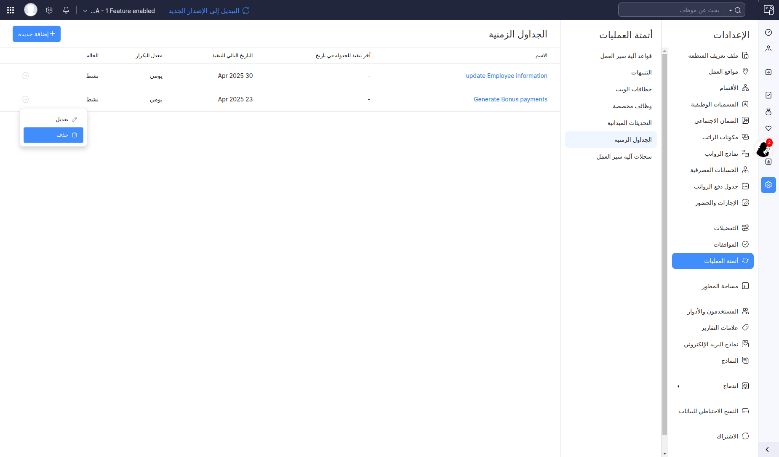Click the notifications bell icon
Screen dimensions: 779x457
pyautogui.click(x=66, y=10)
